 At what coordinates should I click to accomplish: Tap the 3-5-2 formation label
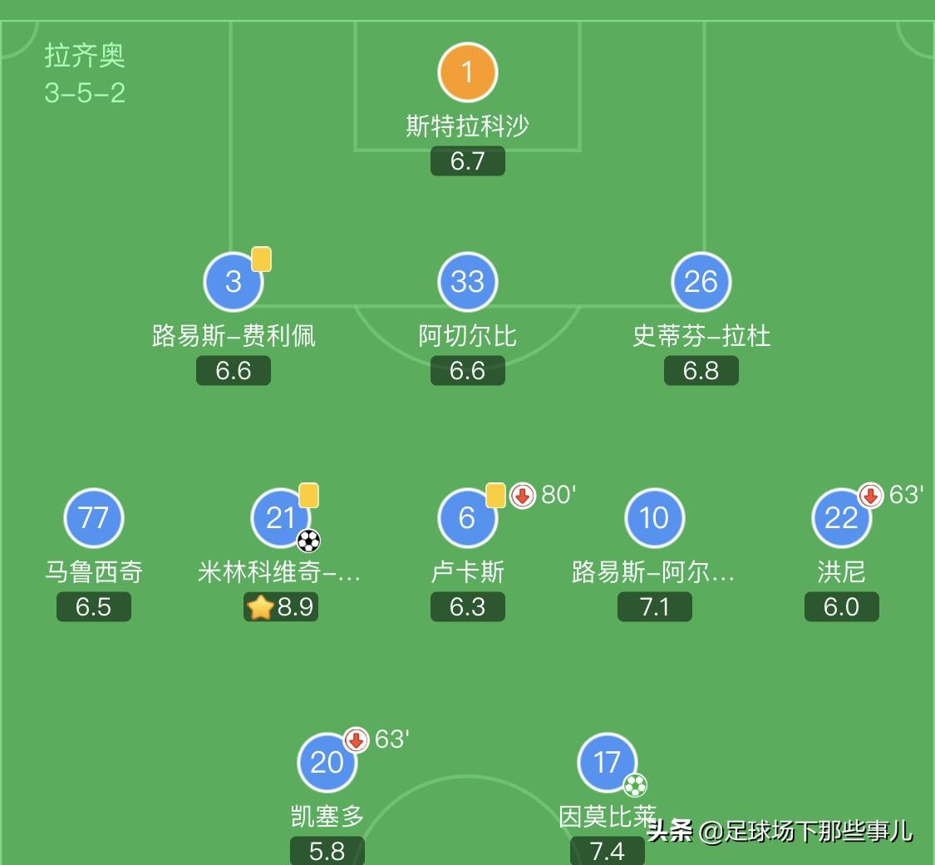click(85, 92)
